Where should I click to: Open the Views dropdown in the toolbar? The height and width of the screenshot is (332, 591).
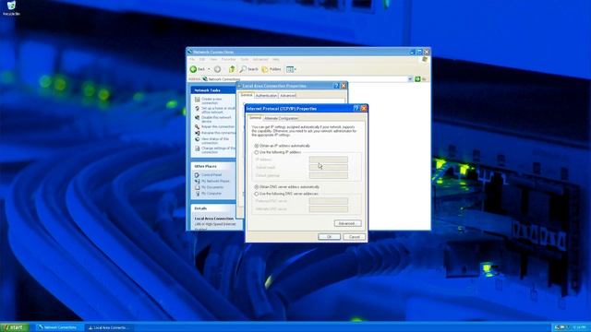291,69
